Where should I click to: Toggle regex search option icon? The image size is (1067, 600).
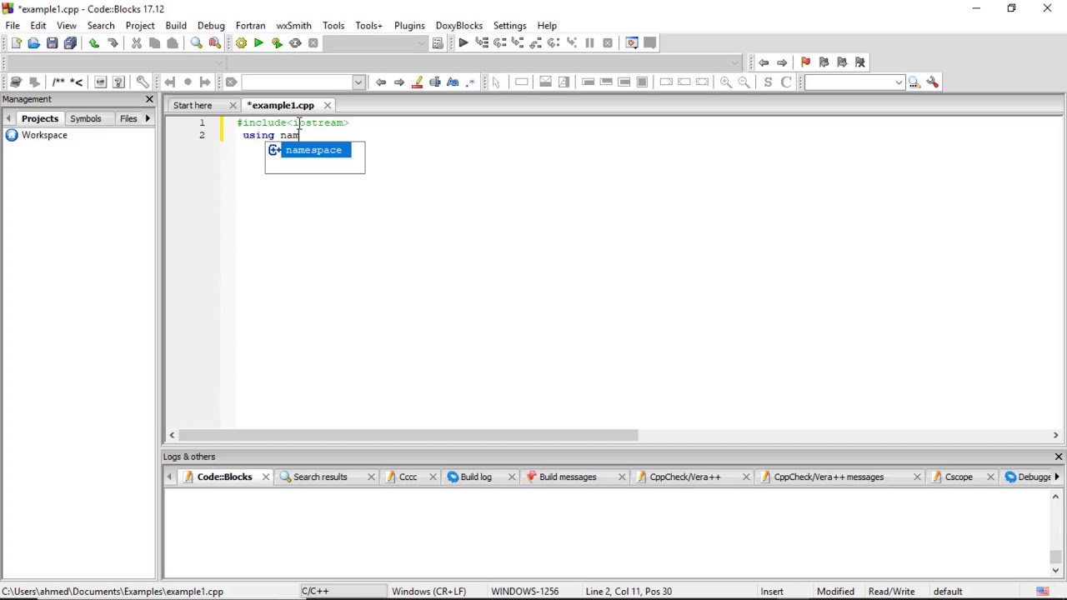(x=471, y=82)
